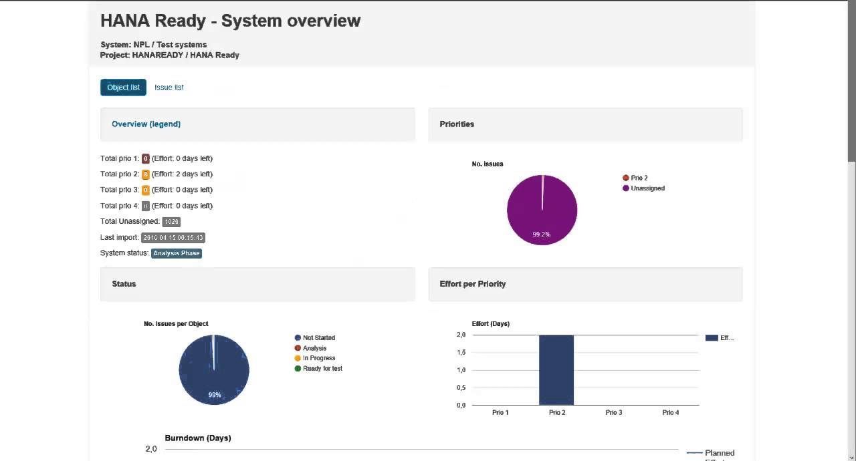The image size is (856, 461).
Task: Click the Status panel header
Action: click(x=257, y=284)
